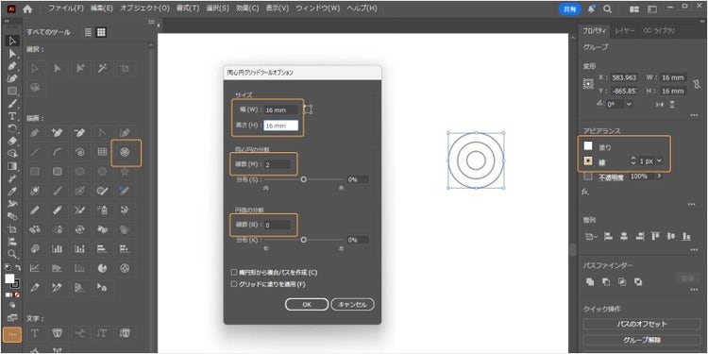708x354 pixels.
Task: Toggle constrain proportions link in Transform panel
Action: click(x=698, y=84)
